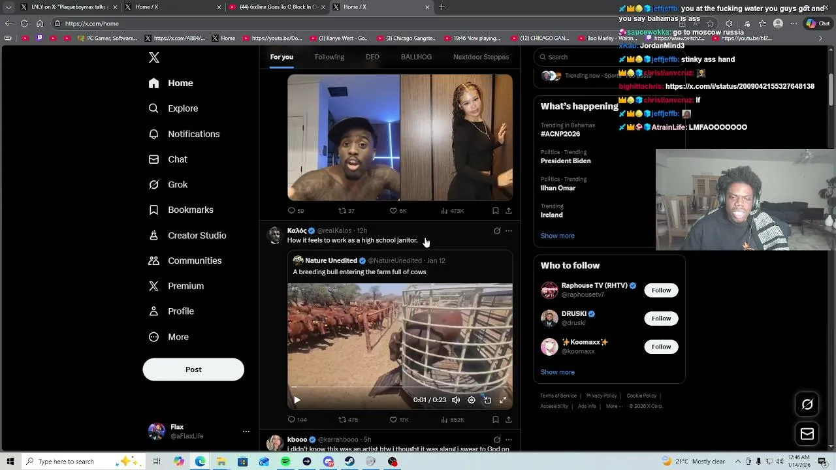Open Chat in the sidebar
Viewport: 836px width, 470px height.
168,159
